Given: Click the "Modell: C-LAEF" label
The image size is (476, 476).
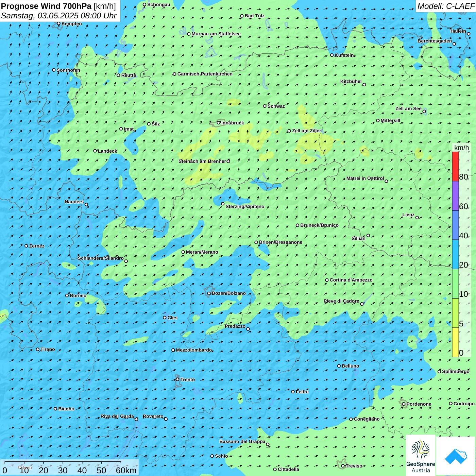Looking at the screenshot, I should [445, 6].
